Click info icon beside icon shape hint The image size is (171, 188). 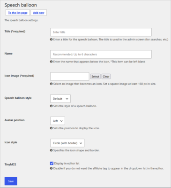[51, 150]
